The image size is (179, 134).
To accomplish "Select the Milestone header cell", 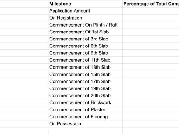I will click(x=85, y=4).
